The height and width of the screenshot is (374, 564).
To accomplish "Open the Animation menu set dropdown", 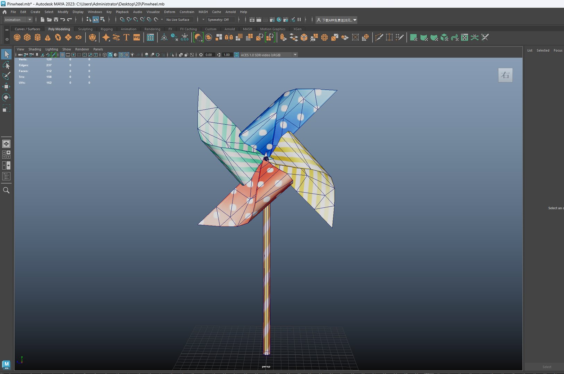I will coord(18,20).
